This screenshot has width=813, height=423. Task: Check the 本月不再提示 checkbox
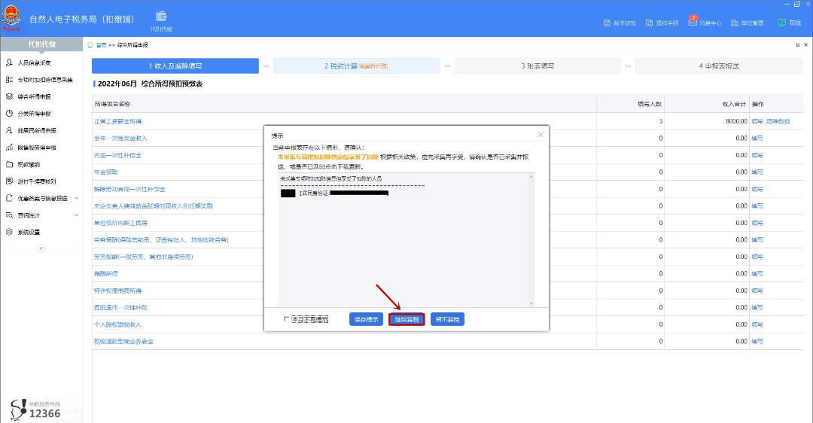(286, 319)
